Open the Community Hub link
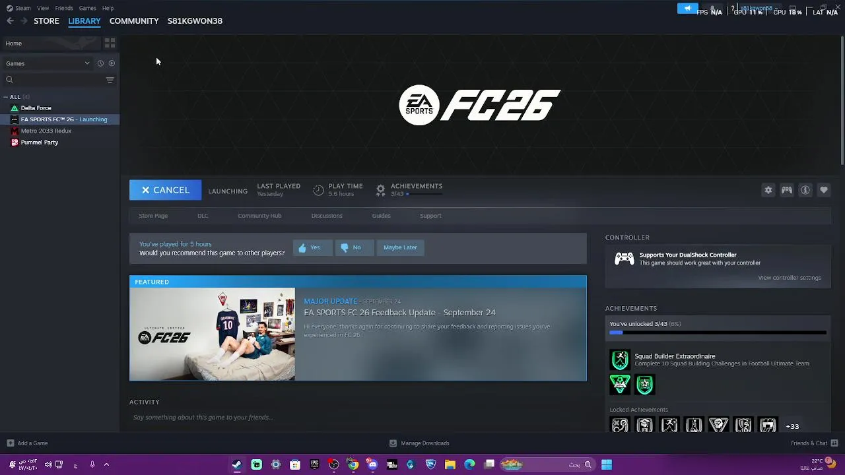The image size is (845, 475). (259, 216)
